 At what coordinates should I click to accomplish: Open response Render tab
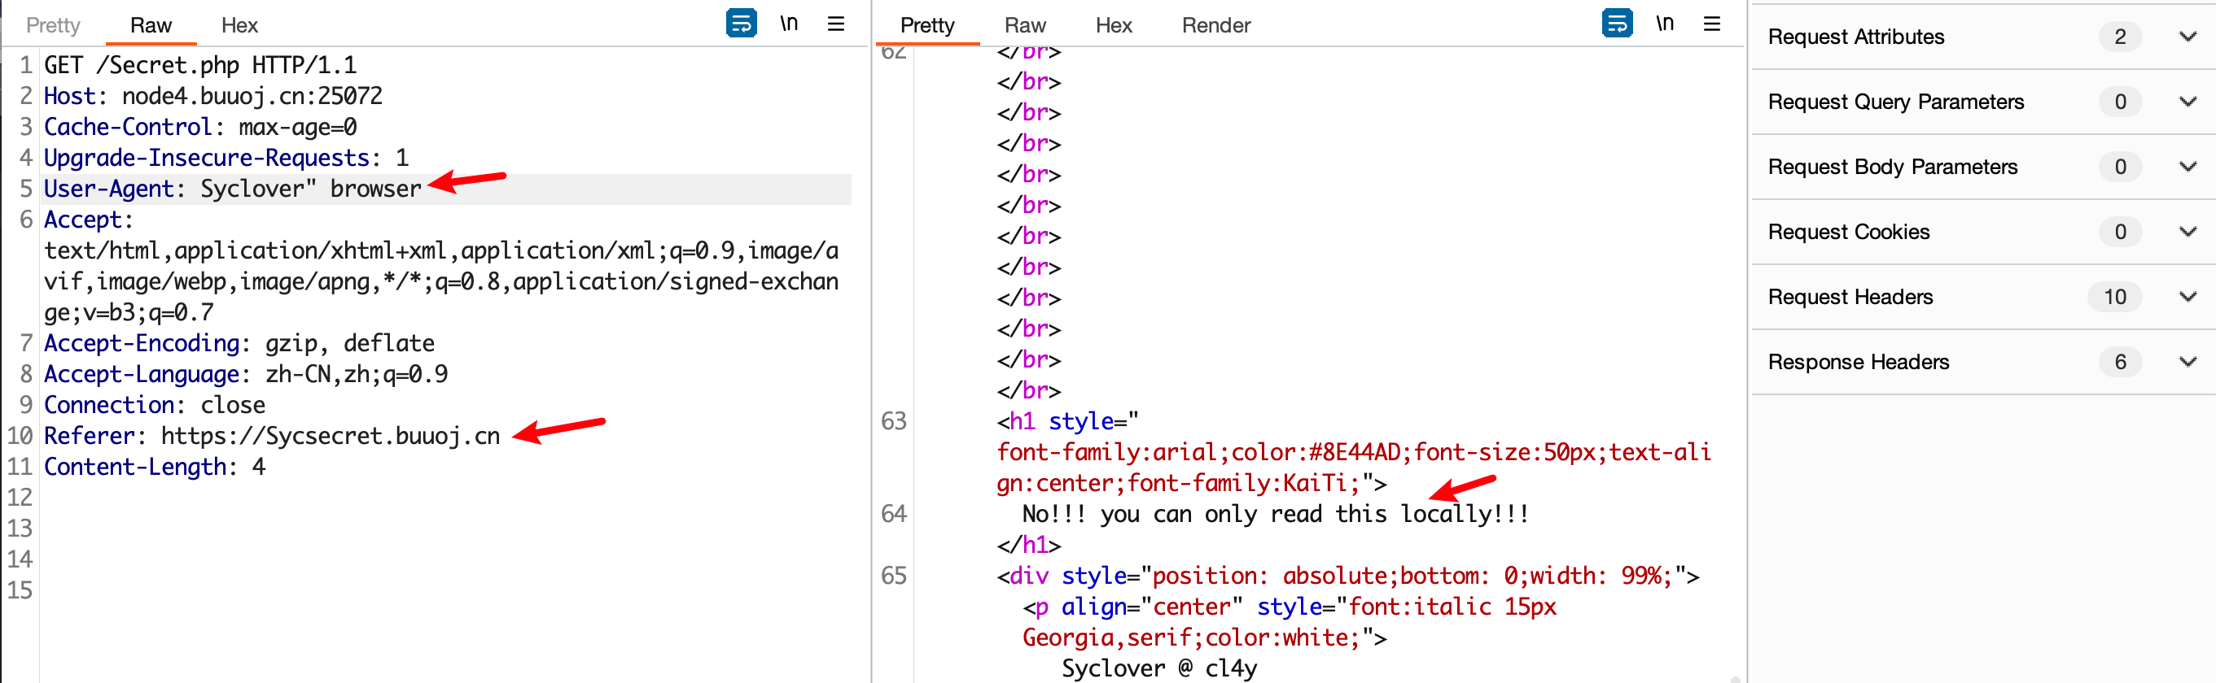point(1215,25)
